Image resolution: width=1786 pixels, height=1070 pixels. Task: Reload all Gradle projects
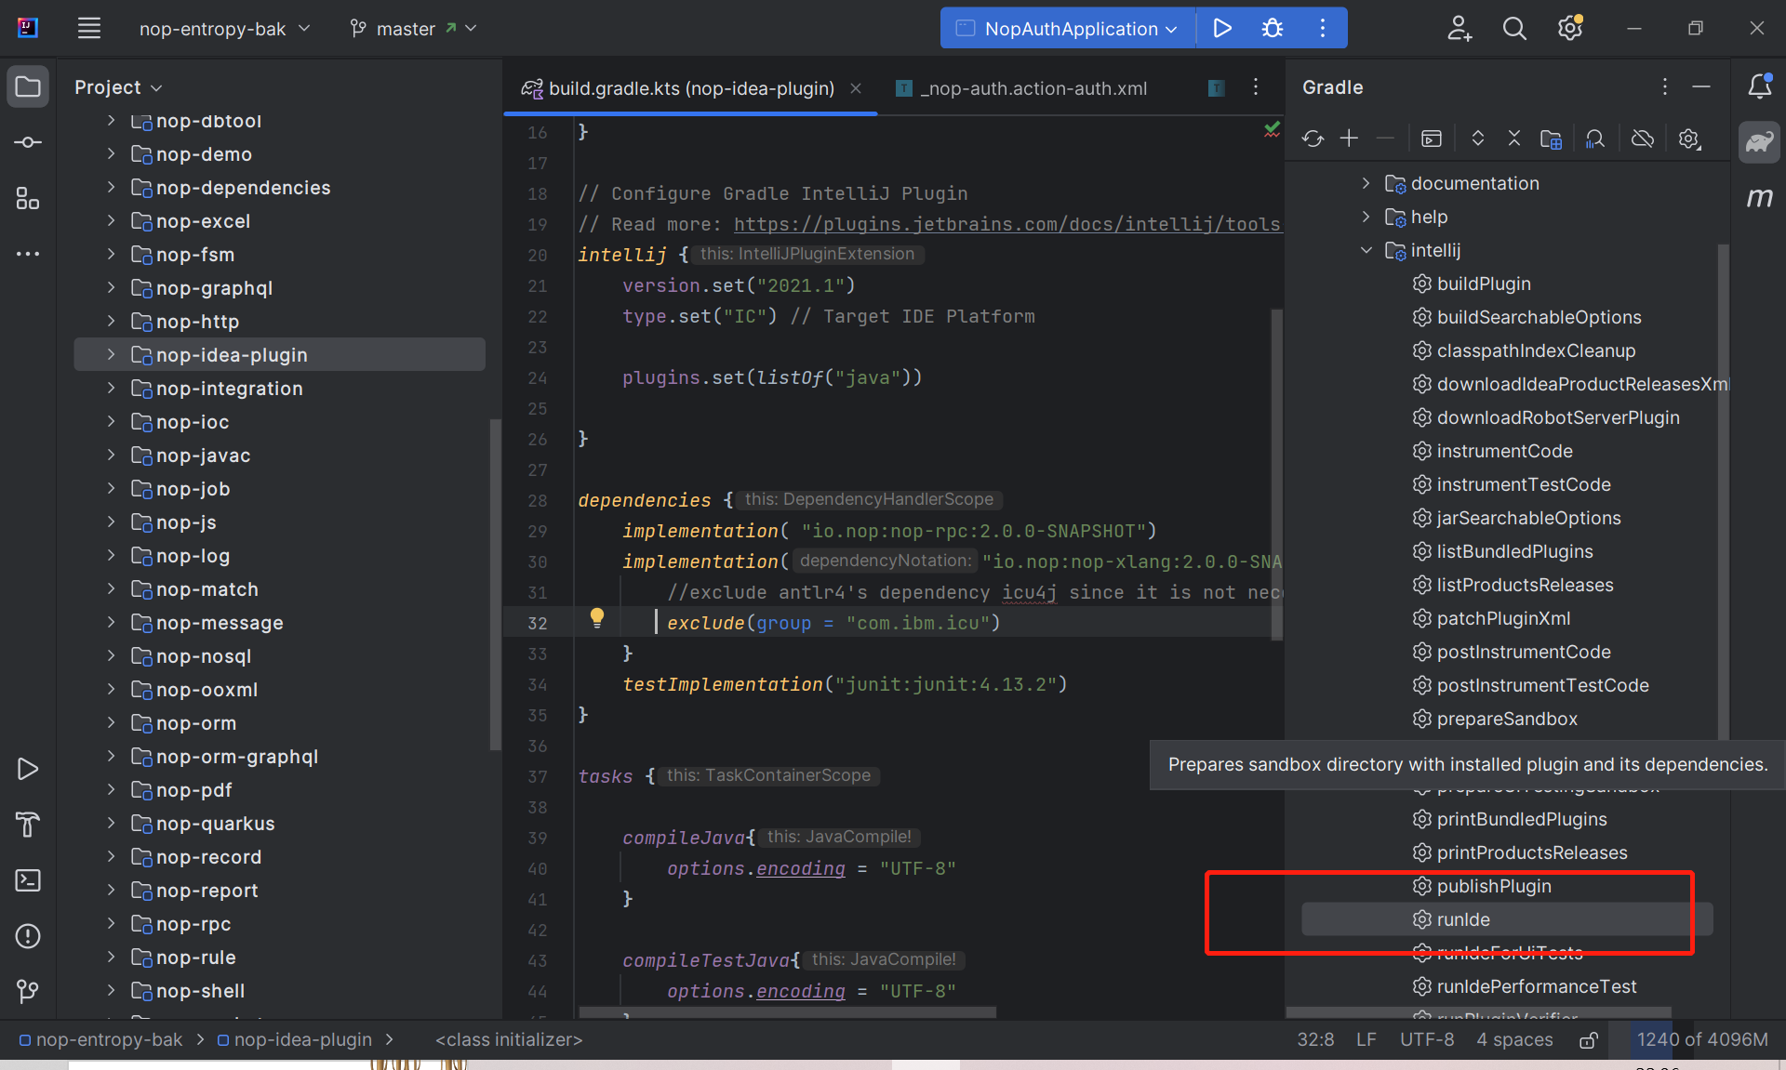click(1313, 139)
